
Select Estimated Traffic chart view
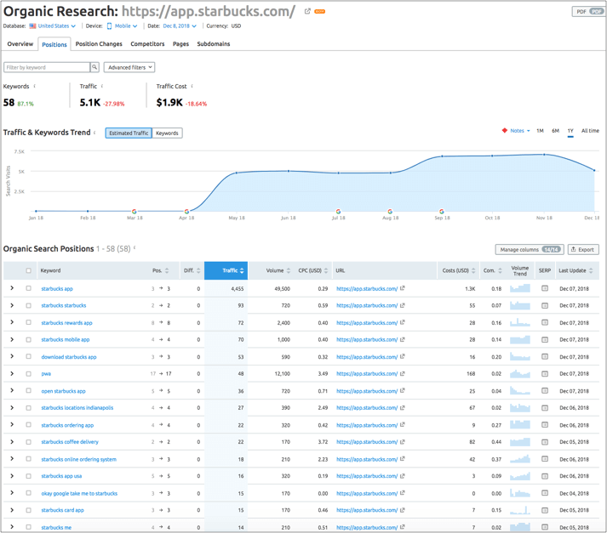point(129,133)
